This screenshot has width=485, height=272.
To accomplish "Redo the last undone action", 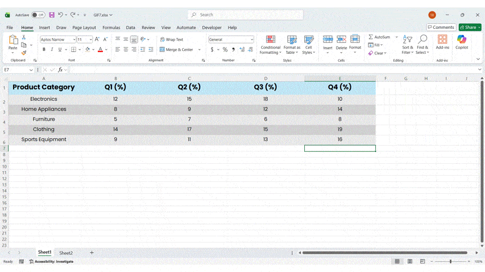I will [73, 15].
